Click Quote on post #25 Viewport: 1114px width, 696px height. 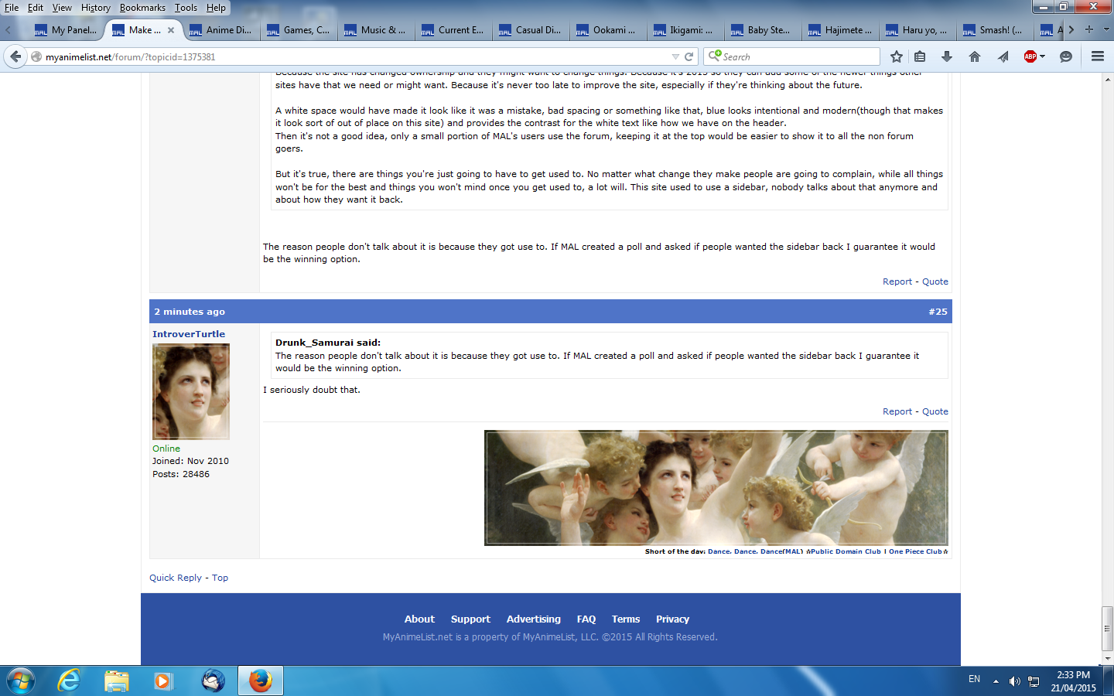935,411
